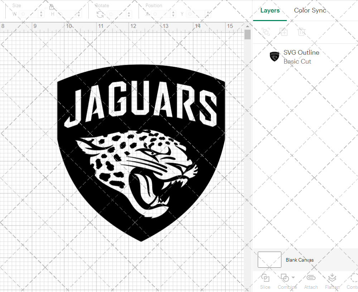Click the height H input field

[x=66, y=14]
